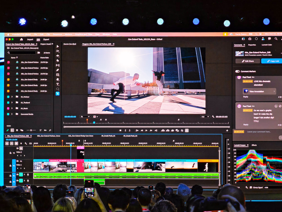The height and width of the screenshot is (212, 282).
Task: Open program monitor settings wrench
Action: tap(213, 117)
